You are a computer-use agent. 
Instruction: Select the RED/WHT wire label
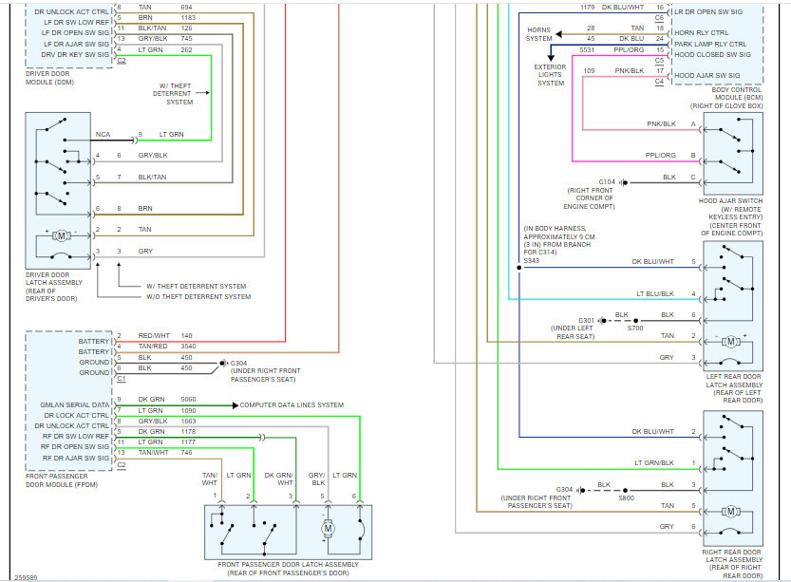tap(154, 335)
